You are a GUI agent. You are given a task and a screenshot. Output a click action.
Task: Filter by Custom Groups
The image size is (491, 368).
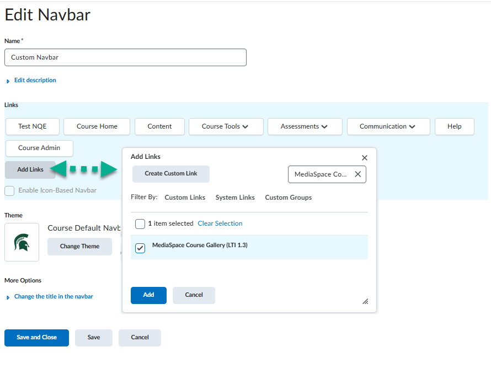point(288,198)
